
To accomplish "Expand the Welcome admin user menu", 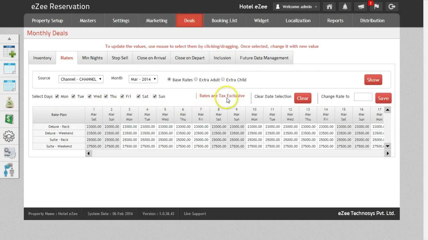I will click(x=296, y=7).
